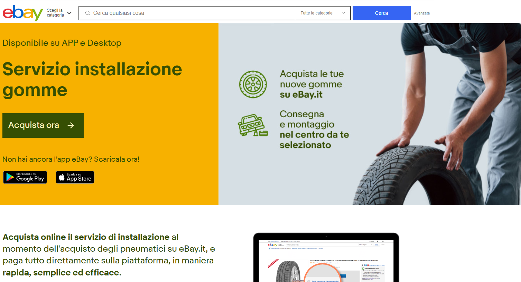Open the Scegli la categoria dropdown
Viewport: 521px width, 282px height.
pos(59,13)
